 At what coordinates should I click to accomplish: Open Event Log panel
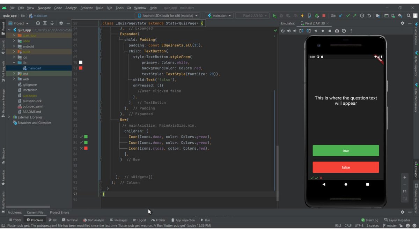point(370,220)
